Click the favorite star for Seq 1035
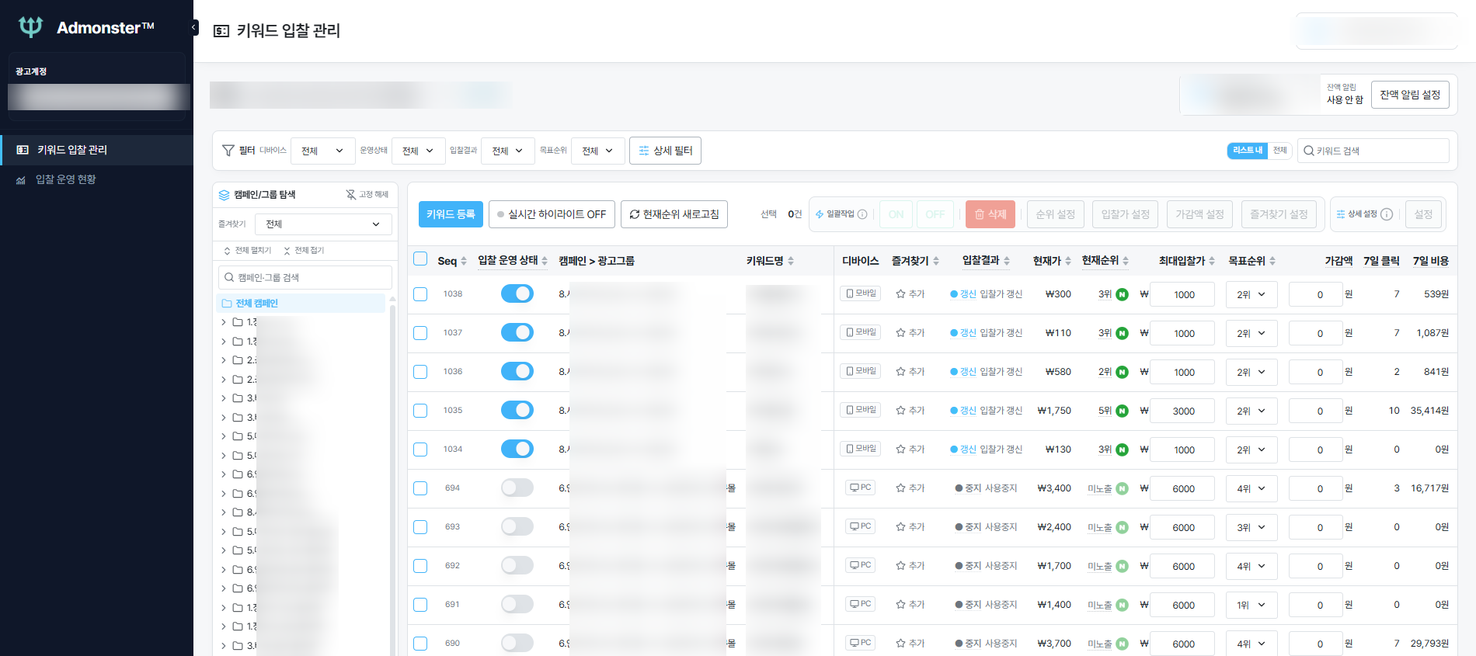The height and width of the screenshot is (656, 1476). pyautogui.click(x=900, y=411)
